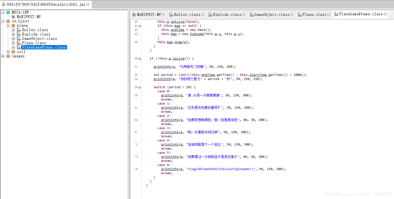Click the Bullet.class file icon in tree
The height and width of the screenshot is (199, 394).
[18, 30]
